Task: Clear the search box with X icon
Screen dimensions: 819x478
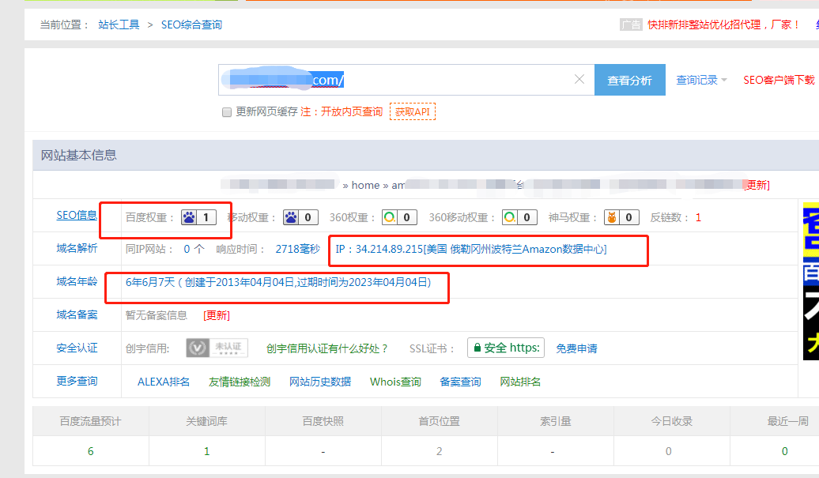Action: pyautogui.click(x=579, y=80)
